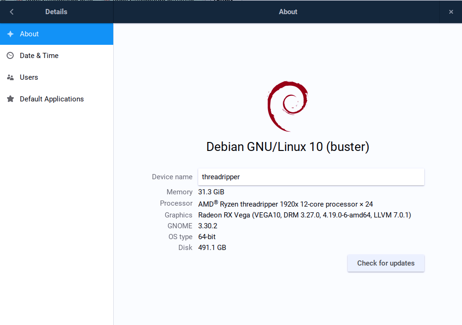Viewport: 462px width, 325px height.
Task: Go to the Users panel
Action: [57, 77]
